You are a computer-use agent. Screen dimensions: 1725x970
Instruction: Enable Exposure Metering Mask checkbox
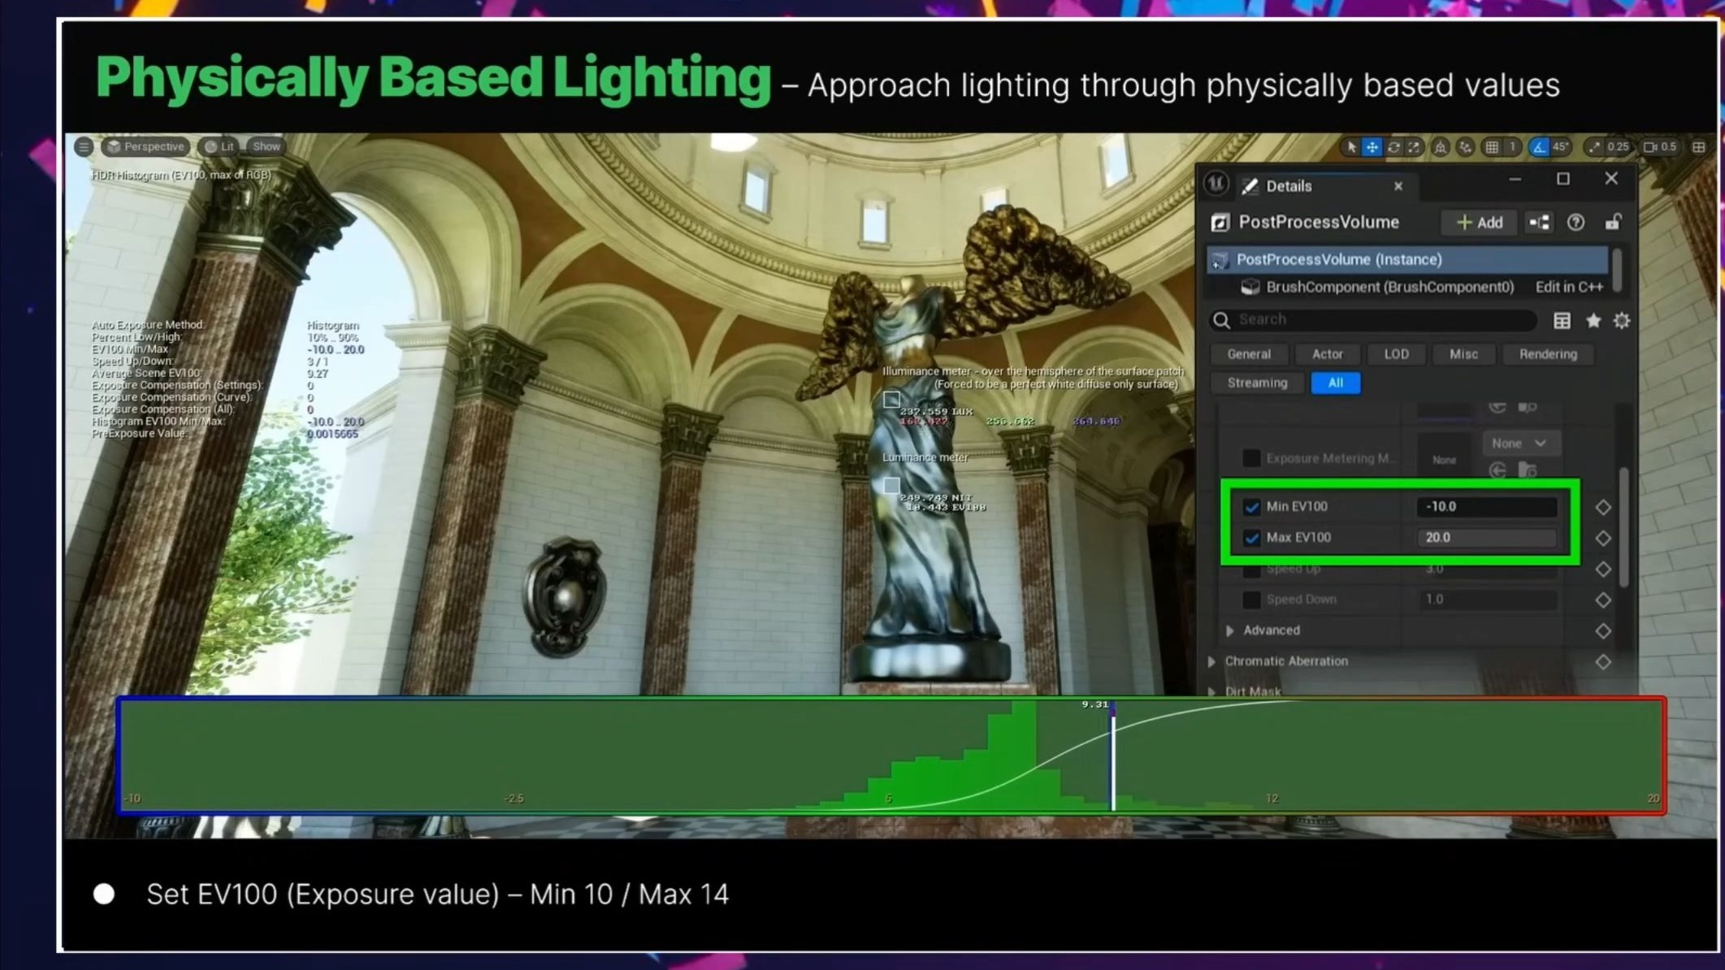click(x=1251, y=458)
